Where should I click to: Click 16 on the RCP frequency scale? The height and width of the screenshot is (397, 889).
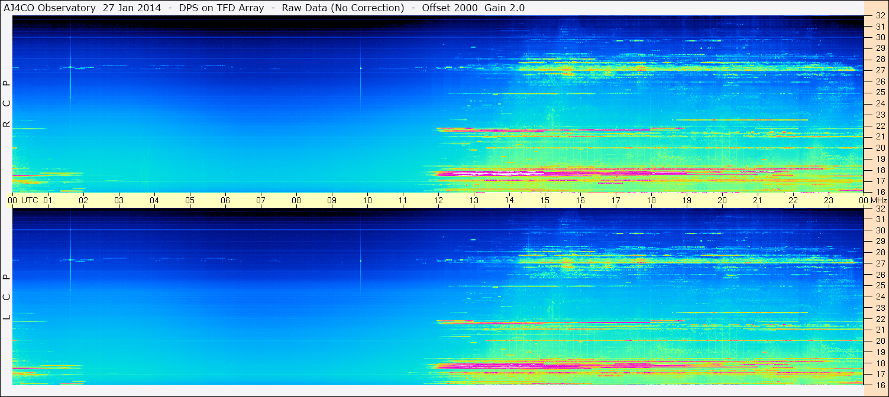pyautogui.click(x=880, y=192)
